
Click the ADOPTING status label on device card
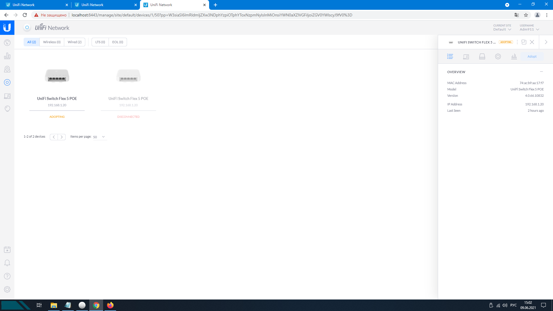click(57, 117)
